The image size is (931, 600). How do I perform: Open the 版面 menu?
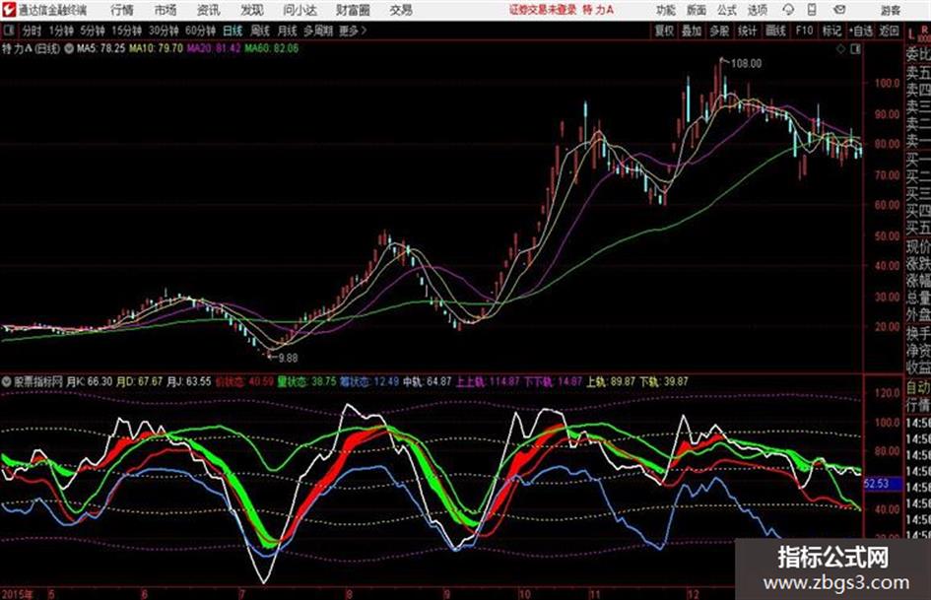pos(697,10)
